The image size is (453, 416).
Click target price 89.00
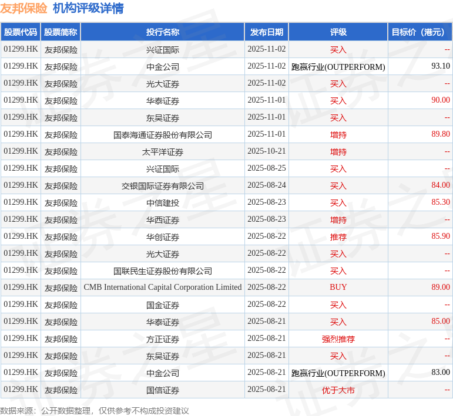pyautogui.click(x=441, y=288)
